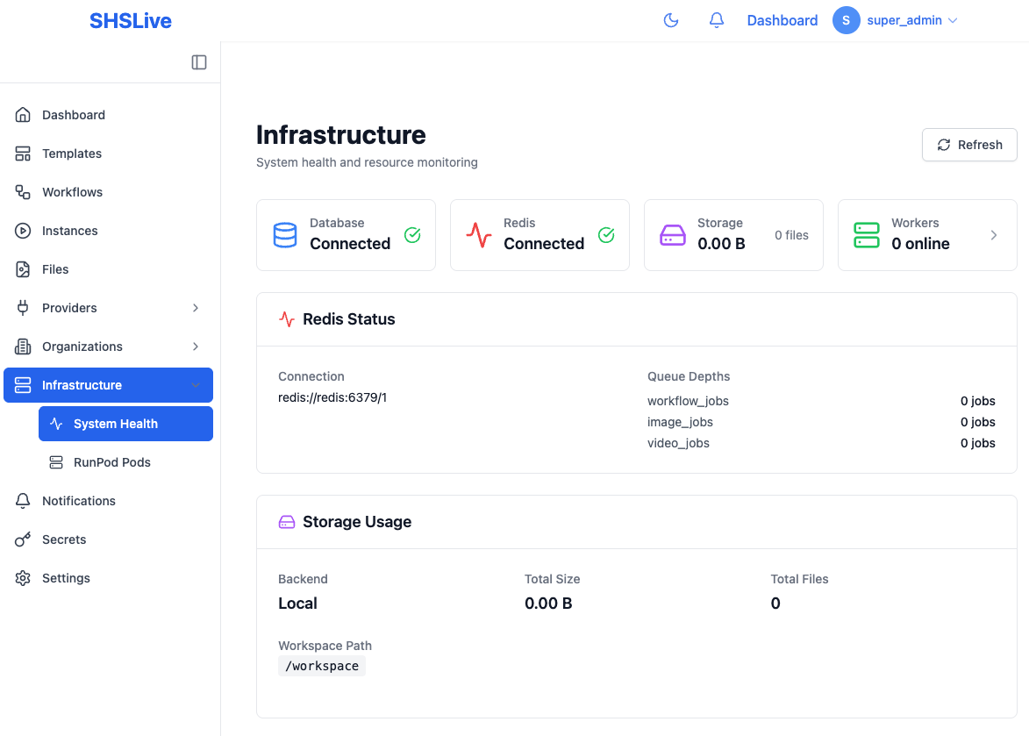Click the Workflows sidebar icon
1029x736 pixels.
(x=23, y=191)
